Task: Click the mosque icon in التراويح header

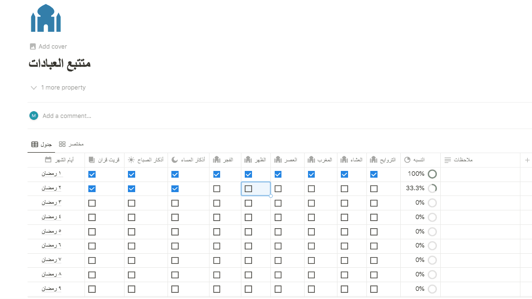Action: [x=374, y=160]
